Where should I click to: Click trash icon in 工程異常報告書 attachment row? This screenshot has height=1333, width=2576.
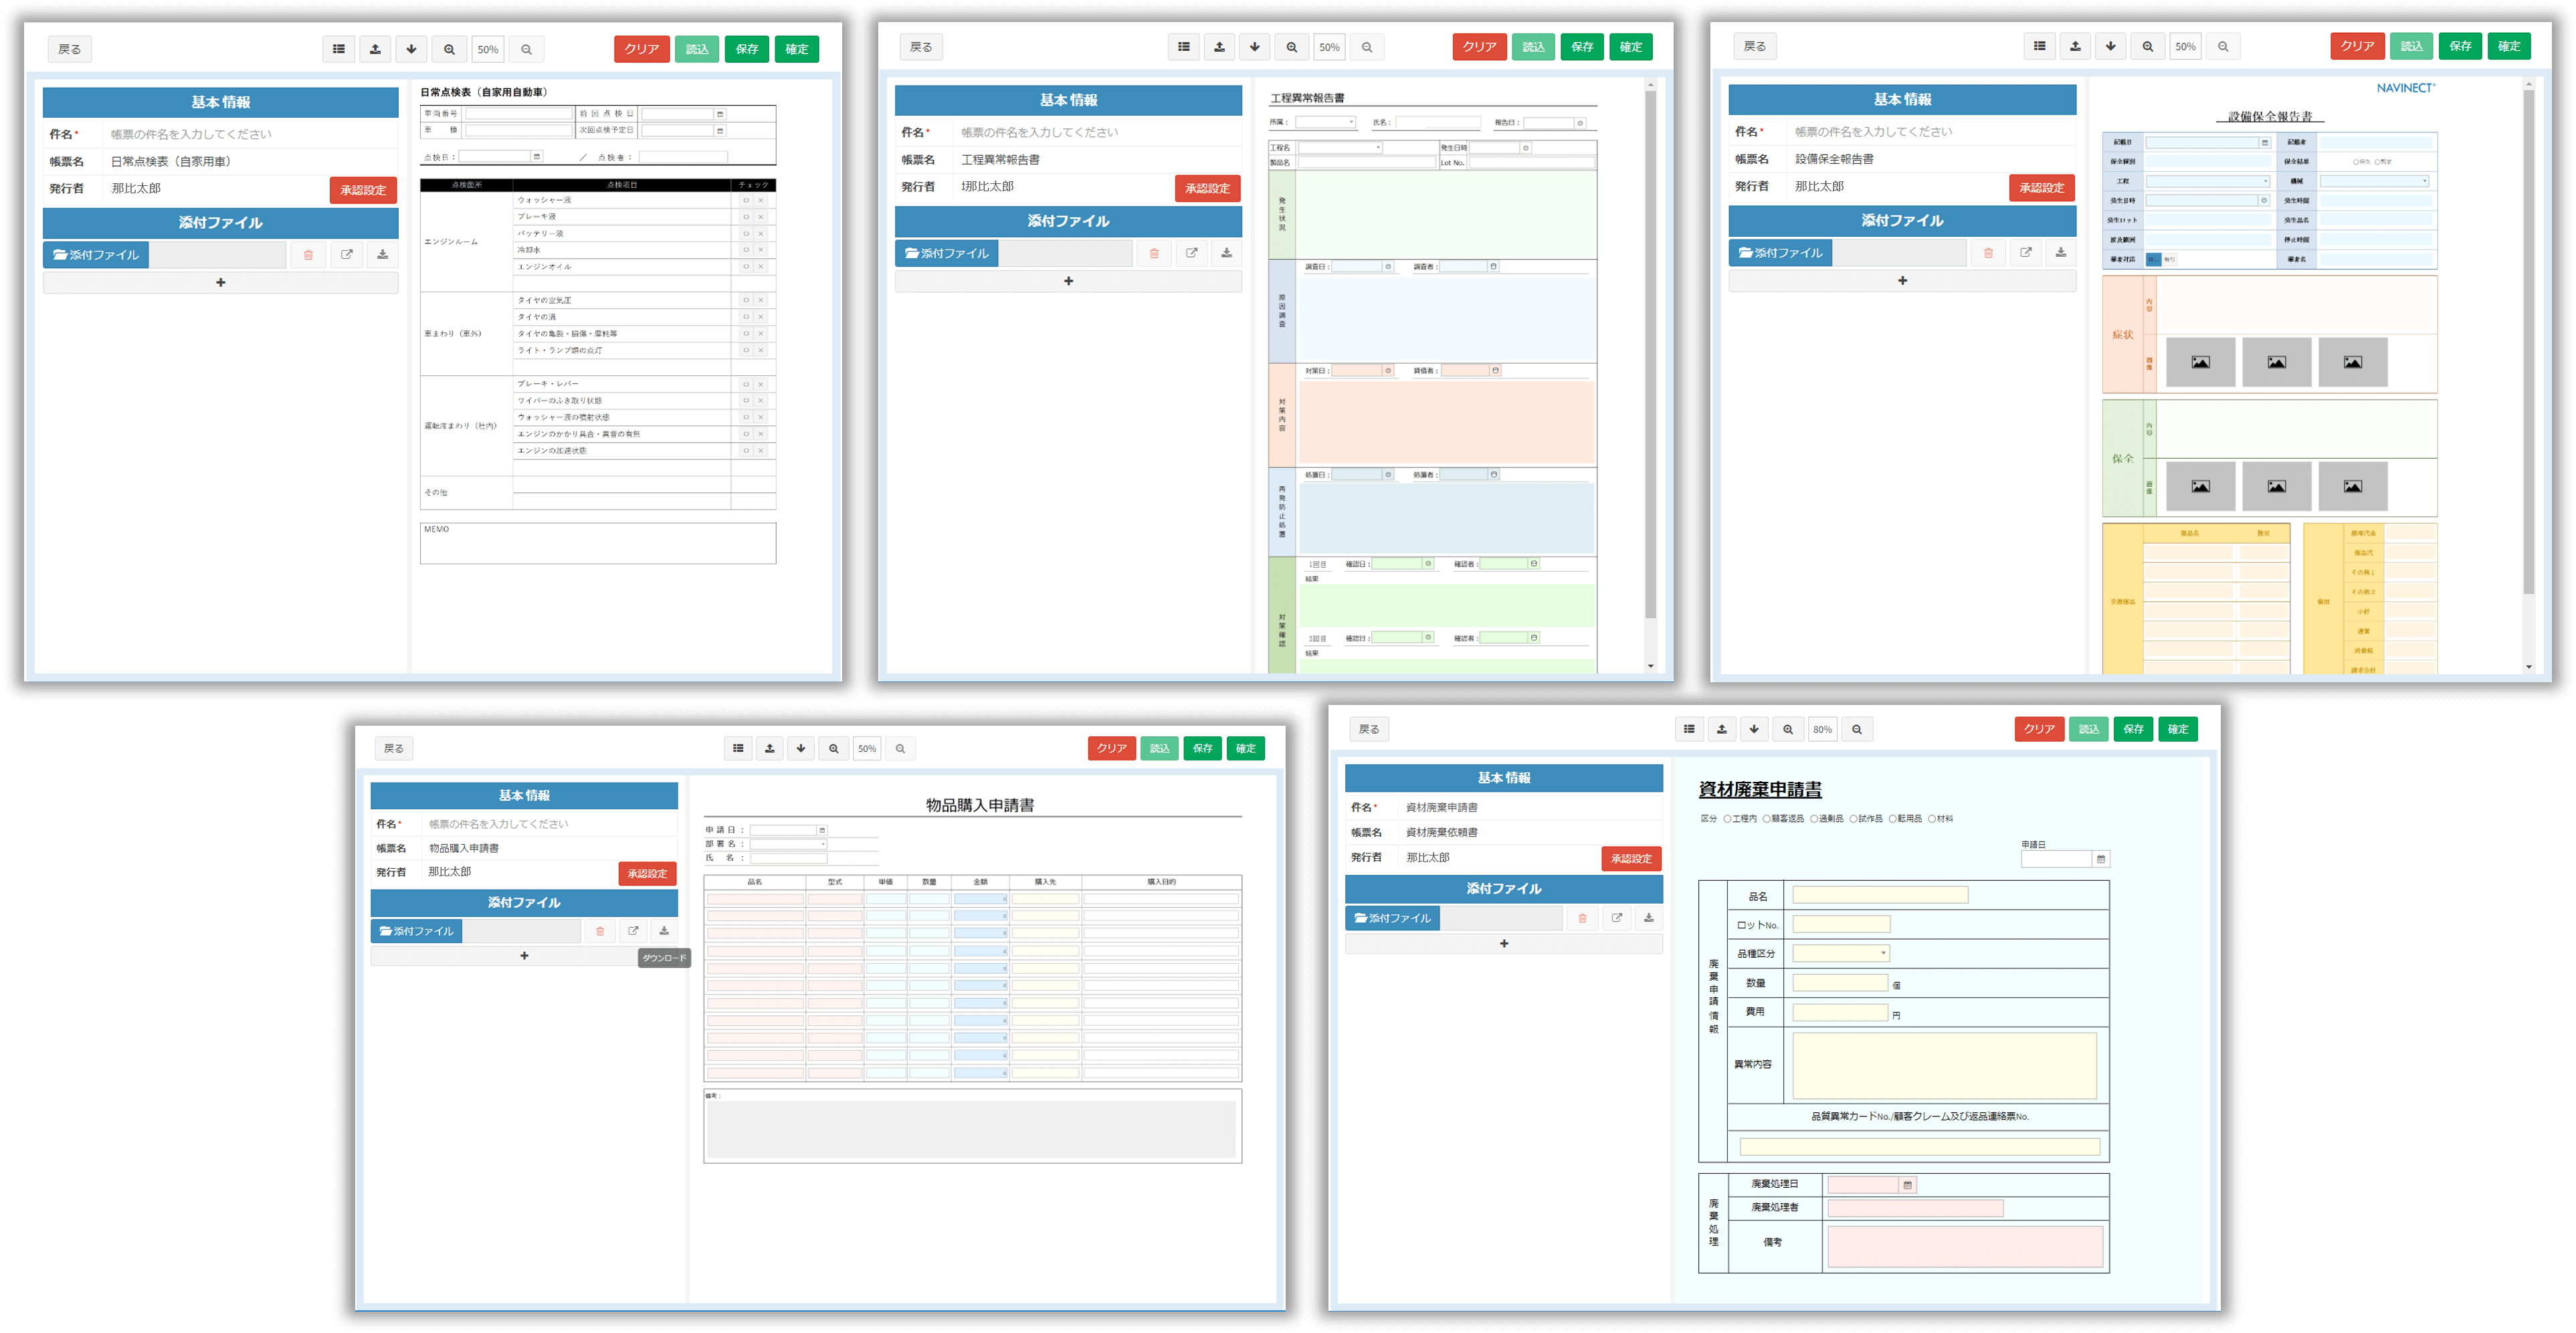[1154, 253]
